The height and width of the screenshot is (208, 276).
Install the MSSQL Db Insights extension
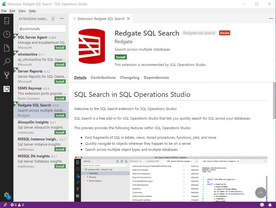(60, 166)
